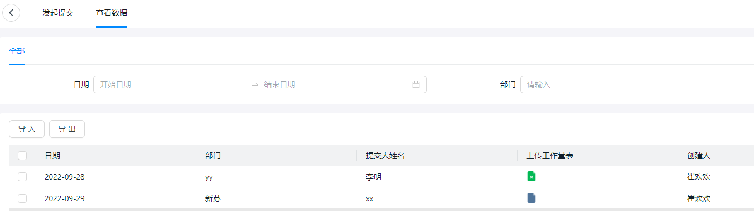Toggle the select-all header checkbox
The image size is (754, 219).
click(x=22, y=156)
